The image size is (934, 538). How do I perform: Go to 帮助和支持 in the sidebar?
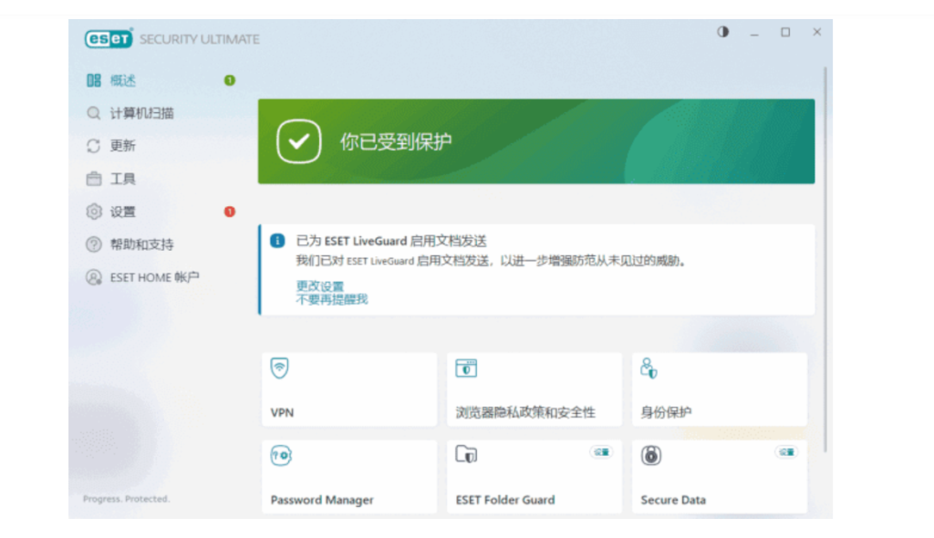tap(141, 244)
